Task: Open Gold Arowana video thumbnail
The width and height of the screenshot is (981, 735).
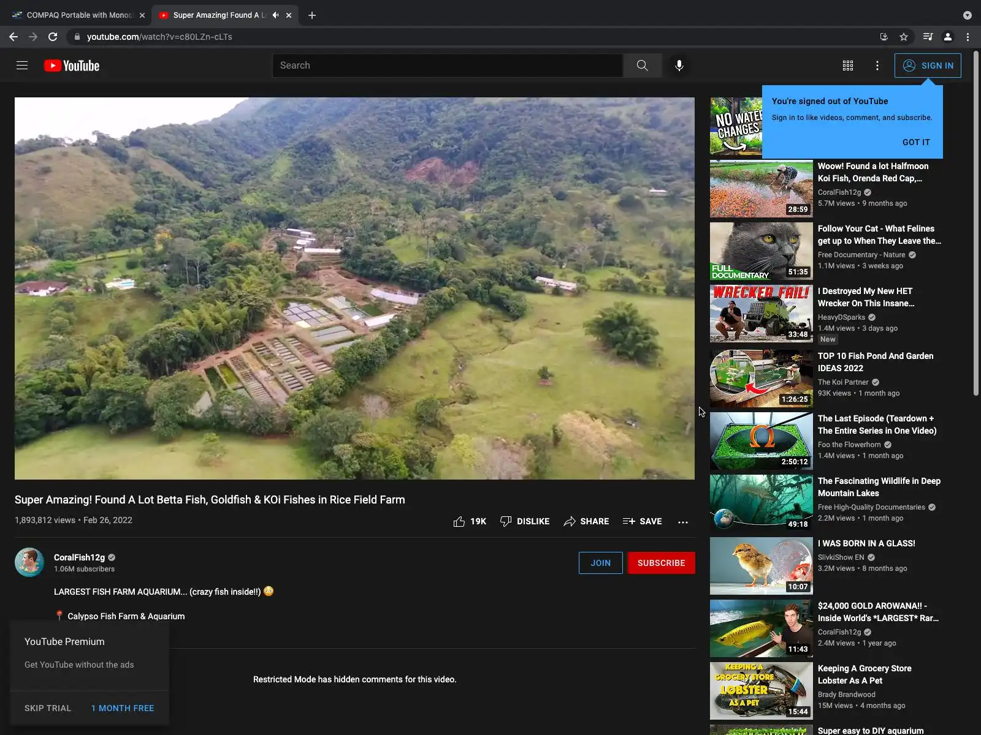Action: 762,628
